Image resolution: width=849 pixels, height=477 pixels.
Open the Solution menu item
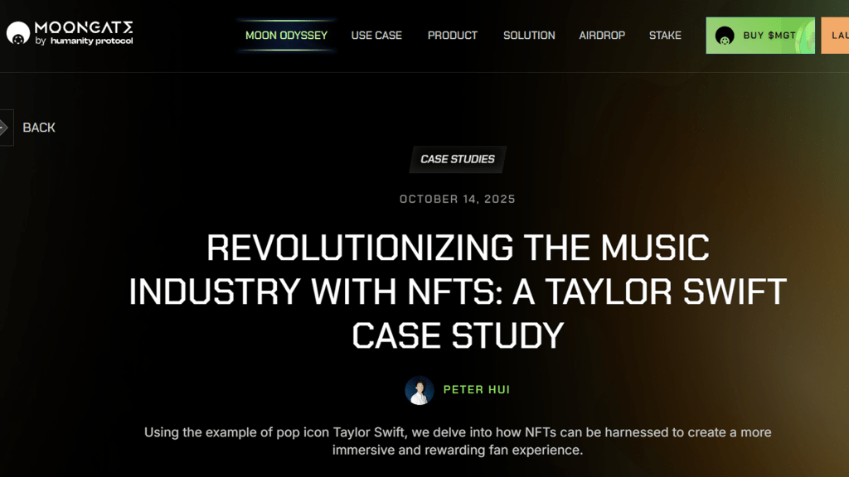529,36
